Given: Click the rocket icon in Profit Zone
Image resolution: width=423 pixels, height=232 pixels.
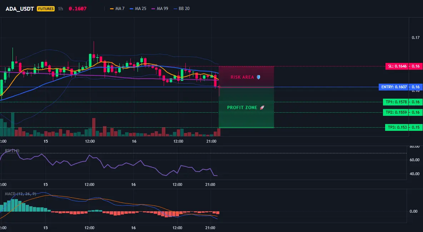Looking at the screenshot, I should 262,108.
